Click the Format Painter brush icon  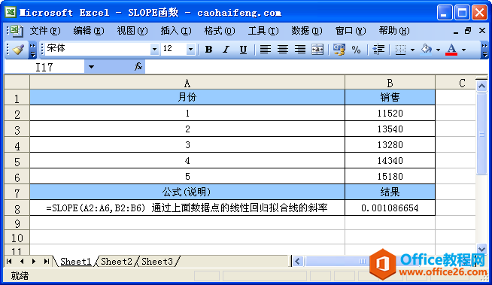tap(18, 49)
